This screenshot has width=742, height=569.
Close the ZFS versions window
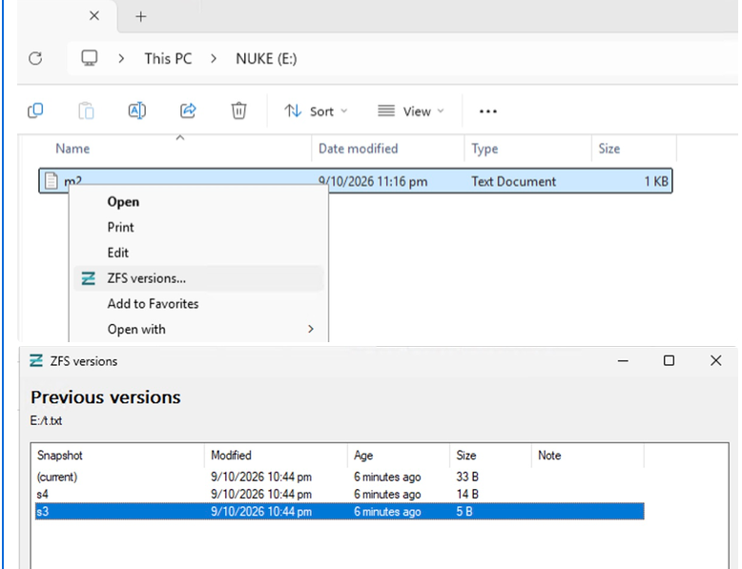tap(715, 360)
